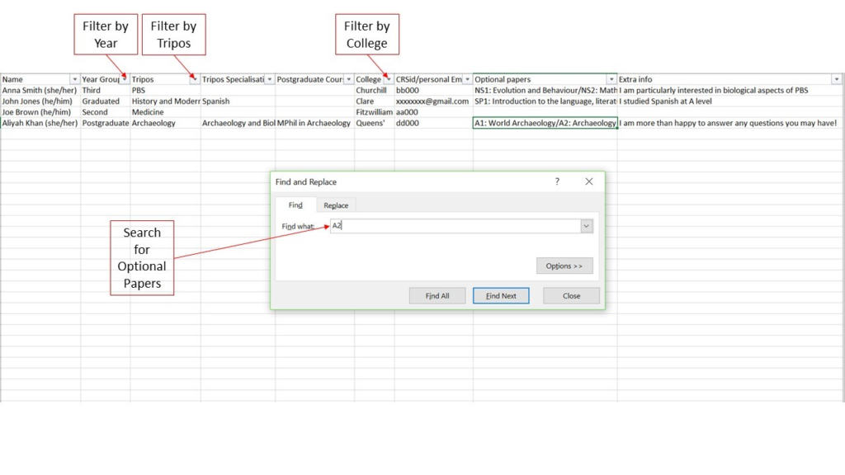Click the Find and Replace help icon
The height and width of the screenshot is (475, 845).
pos(557,181)
